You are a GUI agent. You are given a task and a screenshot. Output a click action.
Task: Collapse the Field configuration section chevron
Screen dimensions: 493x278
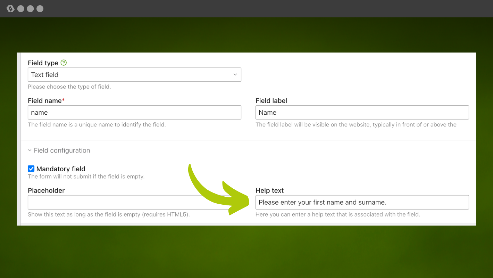point(30,150)
